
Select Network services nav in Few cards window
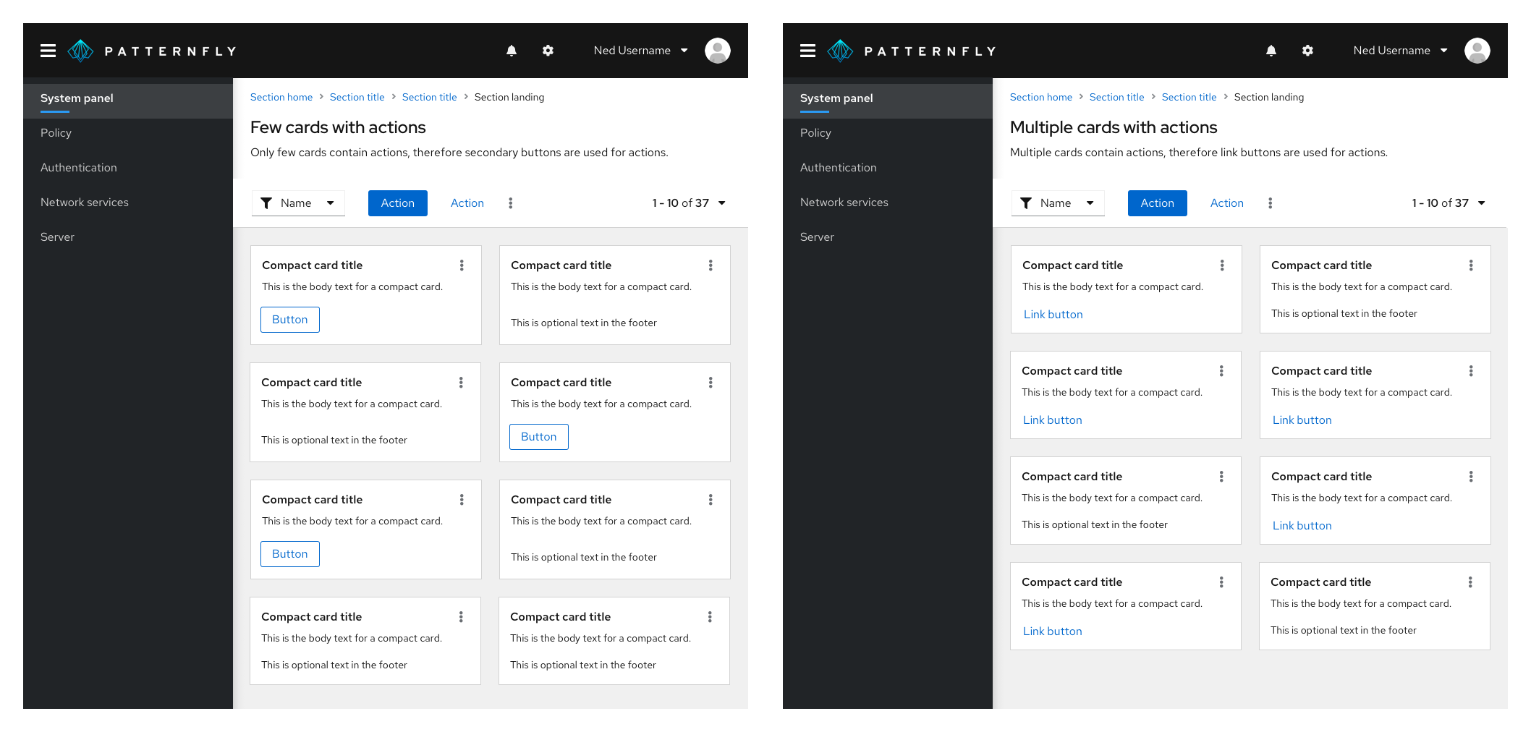128,203
